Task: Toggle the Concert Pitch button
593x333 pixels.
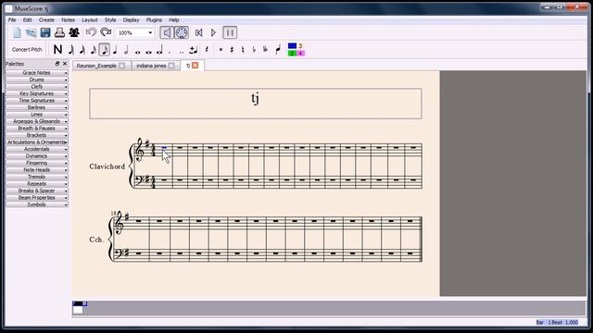Action: point(27,49)
